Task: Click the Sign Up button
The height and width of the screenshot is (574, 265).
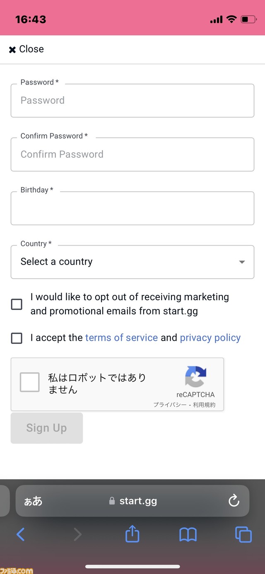Action: (47, 428)
